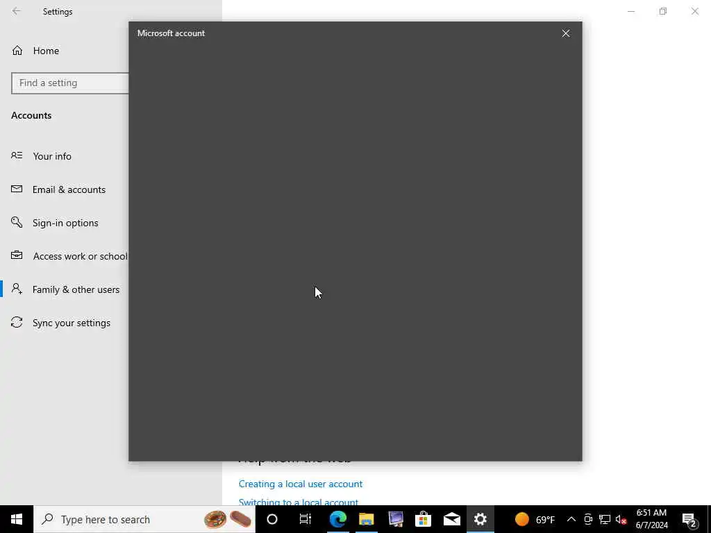
Task: Click the Sign-in options key icon
Action: tap(17, 222)
